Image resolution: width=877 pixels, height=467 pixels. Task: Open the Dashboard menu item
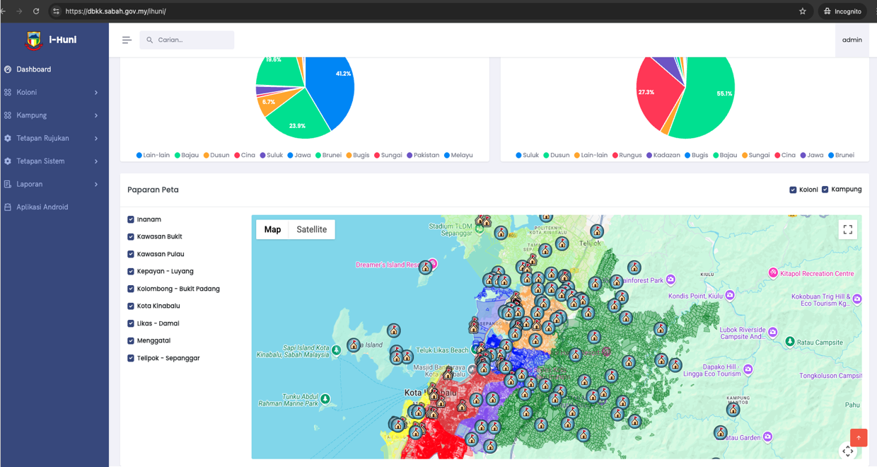pos(34,69)
